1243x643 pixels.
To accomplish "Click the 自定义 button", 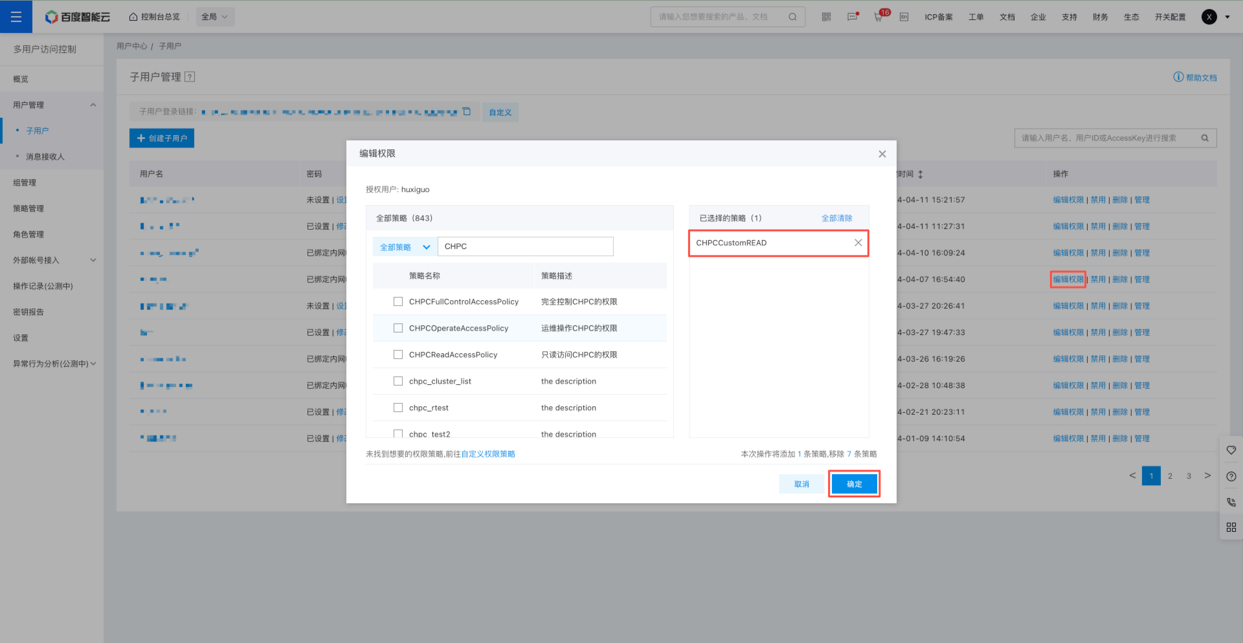I will (x=500, y=112).
